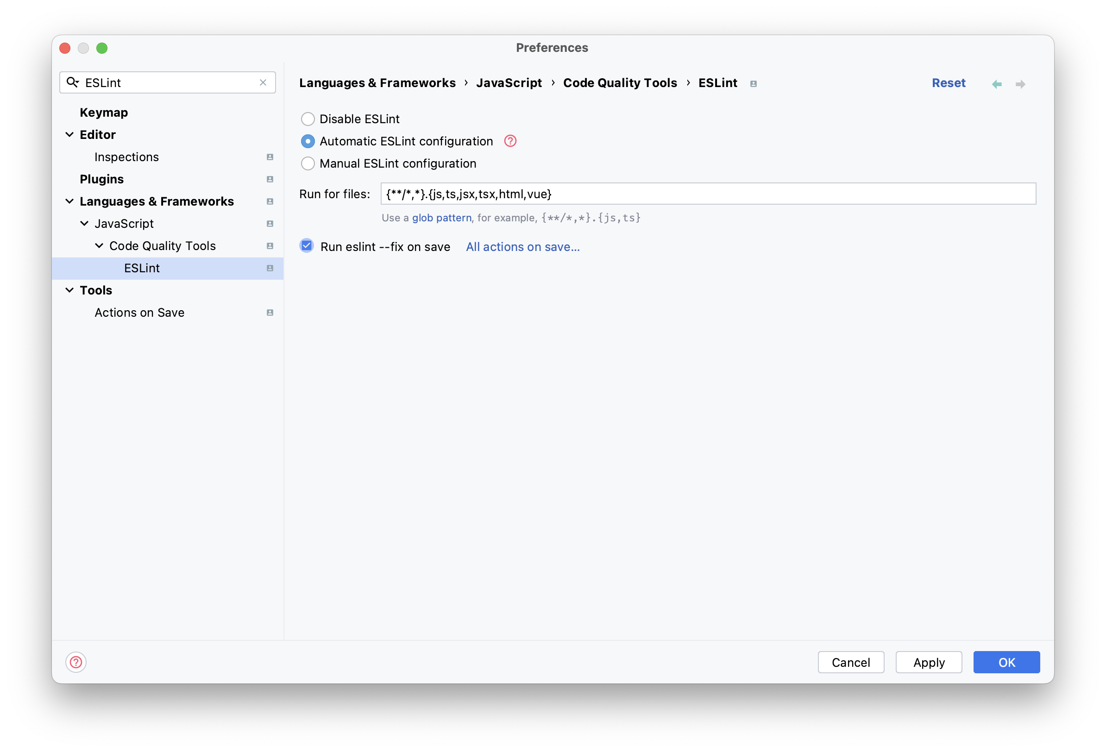
Task: Open the All actions on save link
Action: click(522, 247)
